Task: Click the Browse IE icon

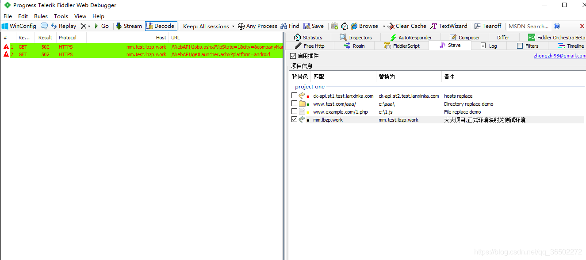Action: pos(354,26)
